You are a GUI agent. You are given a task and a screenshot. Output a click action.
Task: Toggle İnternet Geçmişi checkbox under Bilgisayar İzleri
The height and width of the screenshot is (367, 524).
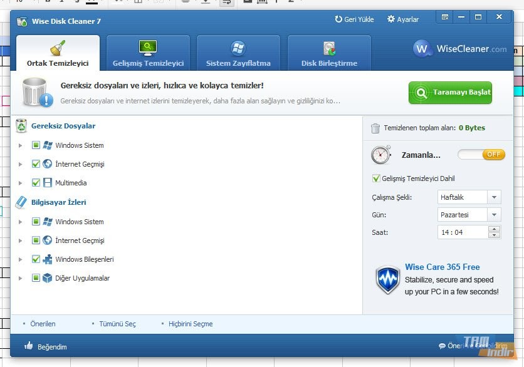(x=36, y=240)
